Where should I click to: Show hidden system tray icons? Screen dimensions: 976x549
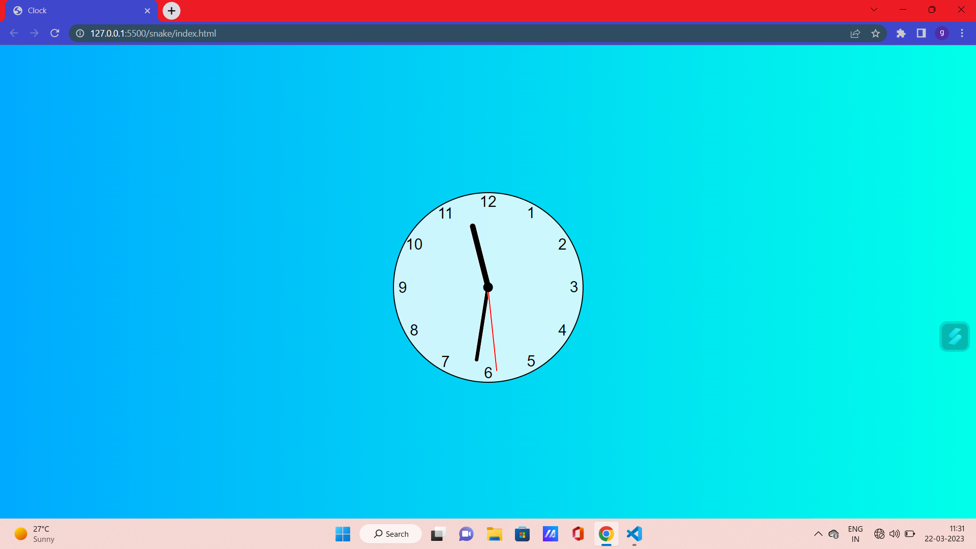click(x=818, y=534)
